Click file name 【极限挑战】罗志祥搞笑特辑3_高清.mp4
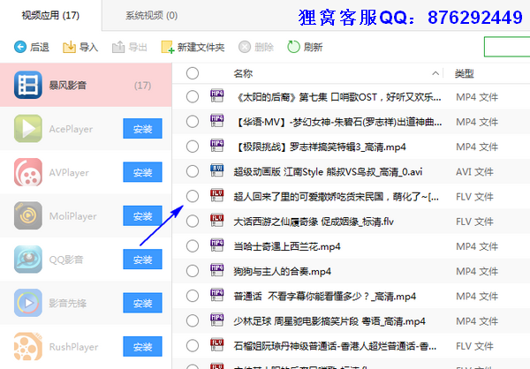Image resolution: width=530 pixels, height=369 pixels. pos(320,147)
